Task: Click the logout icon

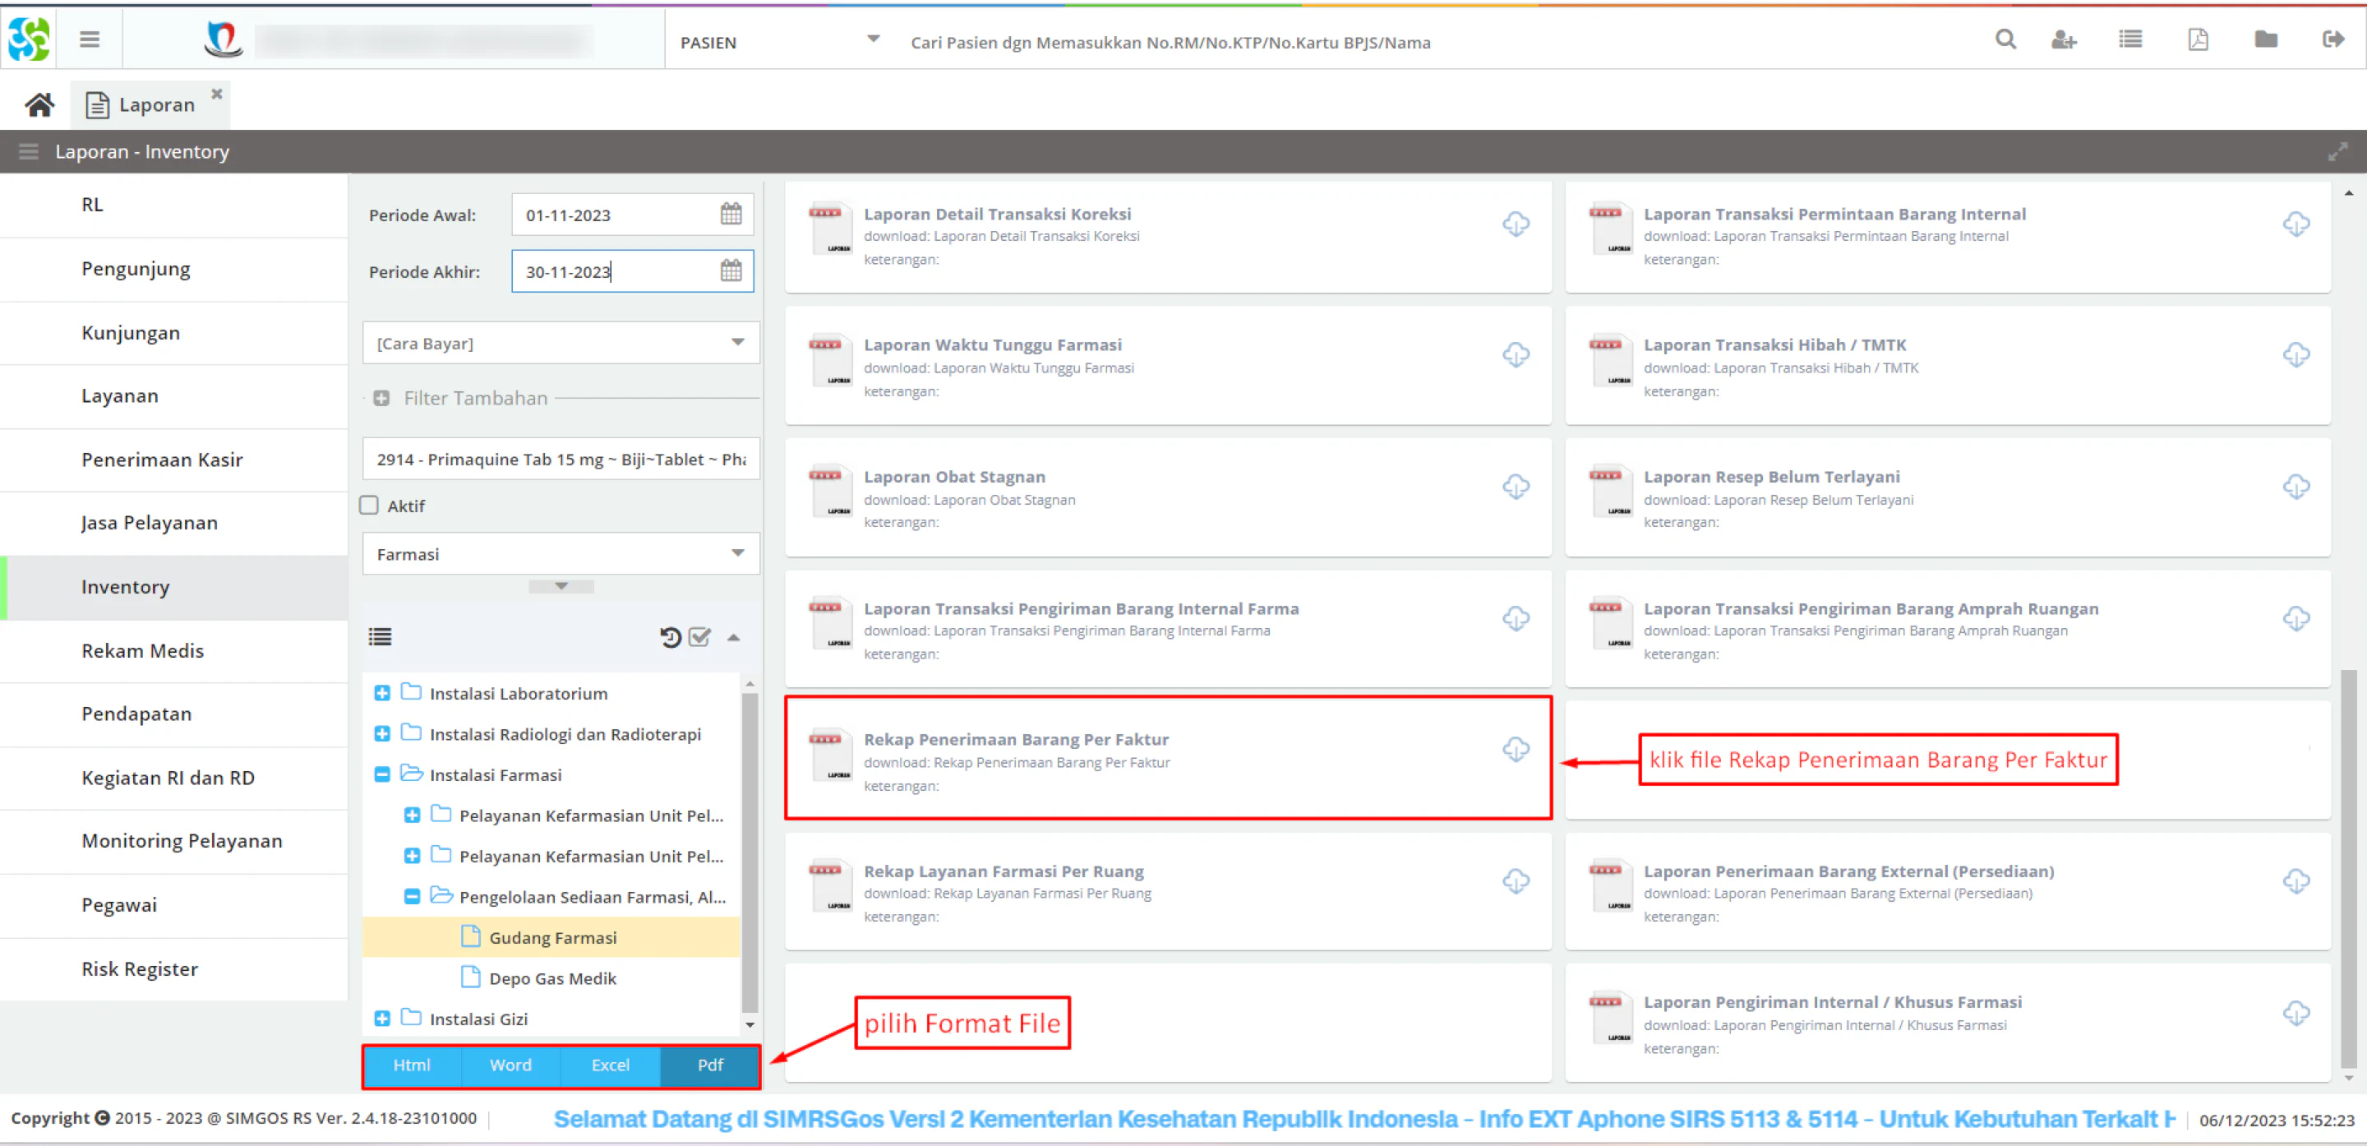Action: [x=2333, y=39]
